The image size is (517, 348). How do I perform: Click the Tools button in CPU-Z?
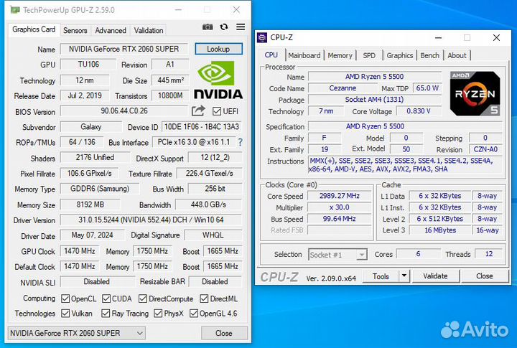tap(381, 276)
